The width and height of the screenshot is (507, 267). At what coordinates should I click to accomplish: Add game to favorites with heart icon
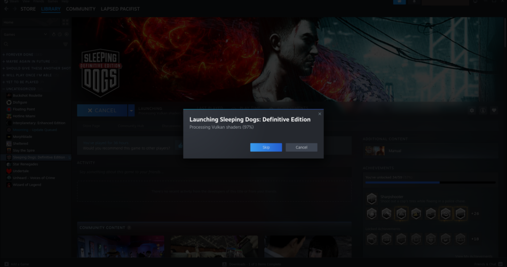coord(494,111)
